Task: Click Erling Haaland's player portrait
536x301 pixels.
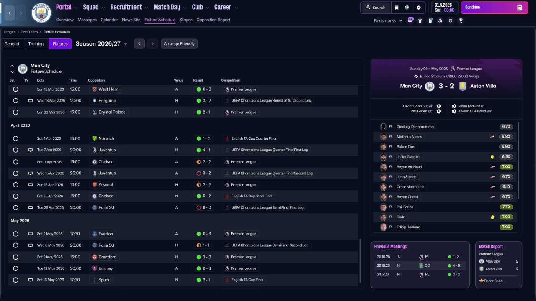Action: [x=383, y=227]
